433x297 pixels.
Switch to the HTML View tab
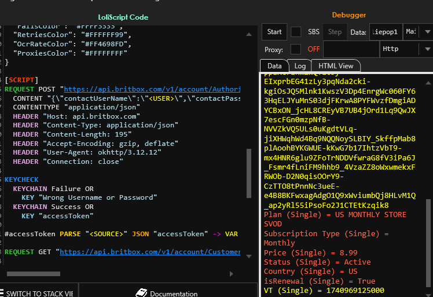click(x=336, y=66)
